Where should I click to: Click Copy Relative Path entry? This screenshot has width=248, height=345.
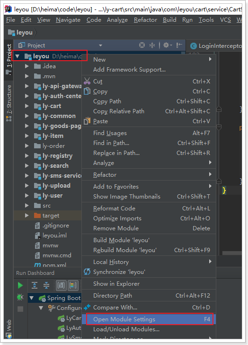point(149,111)
